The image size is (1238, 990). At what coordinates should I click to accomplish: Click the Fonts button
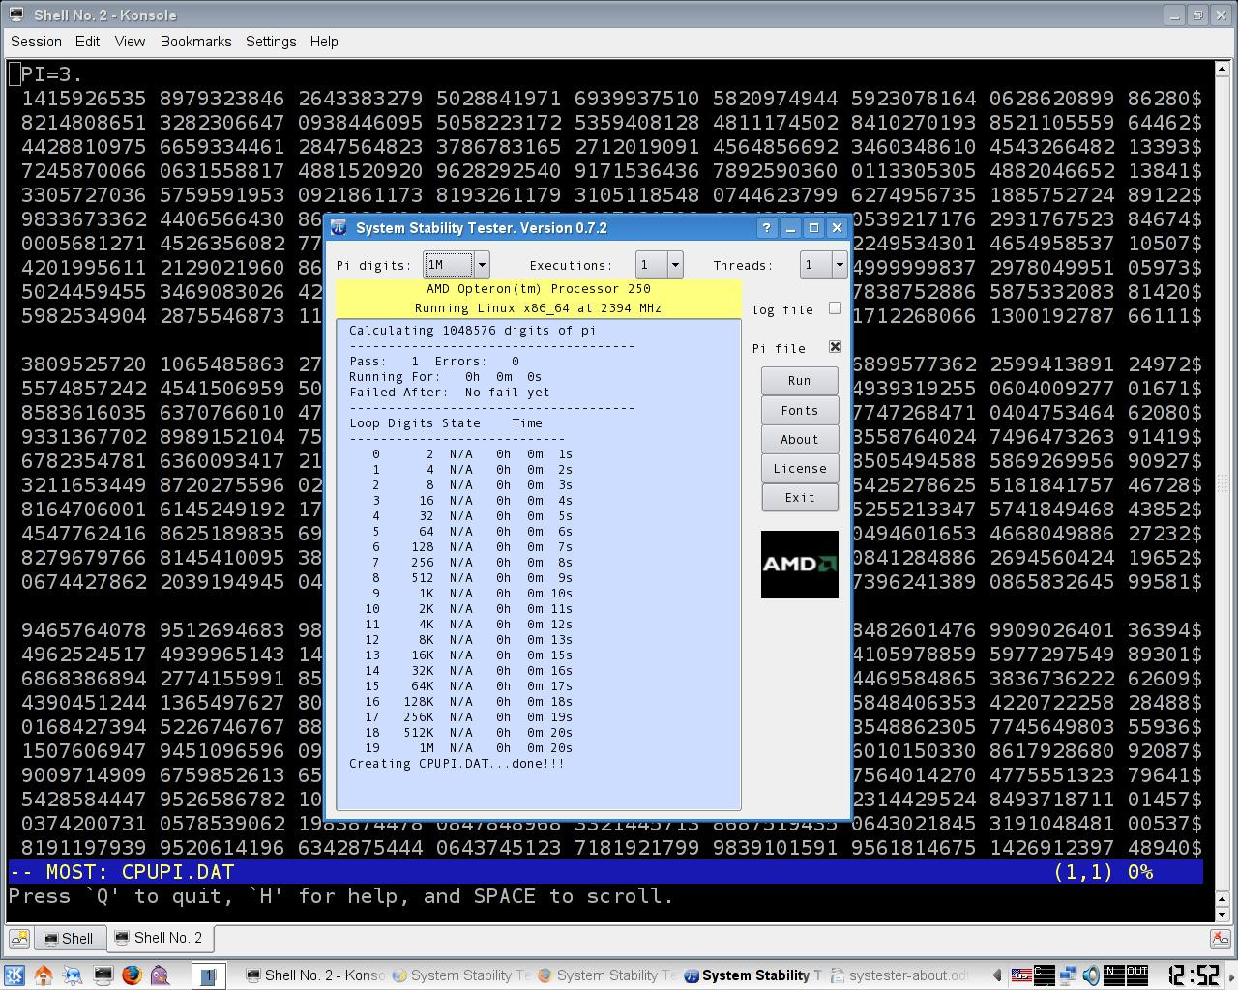(x=799, y=410)
